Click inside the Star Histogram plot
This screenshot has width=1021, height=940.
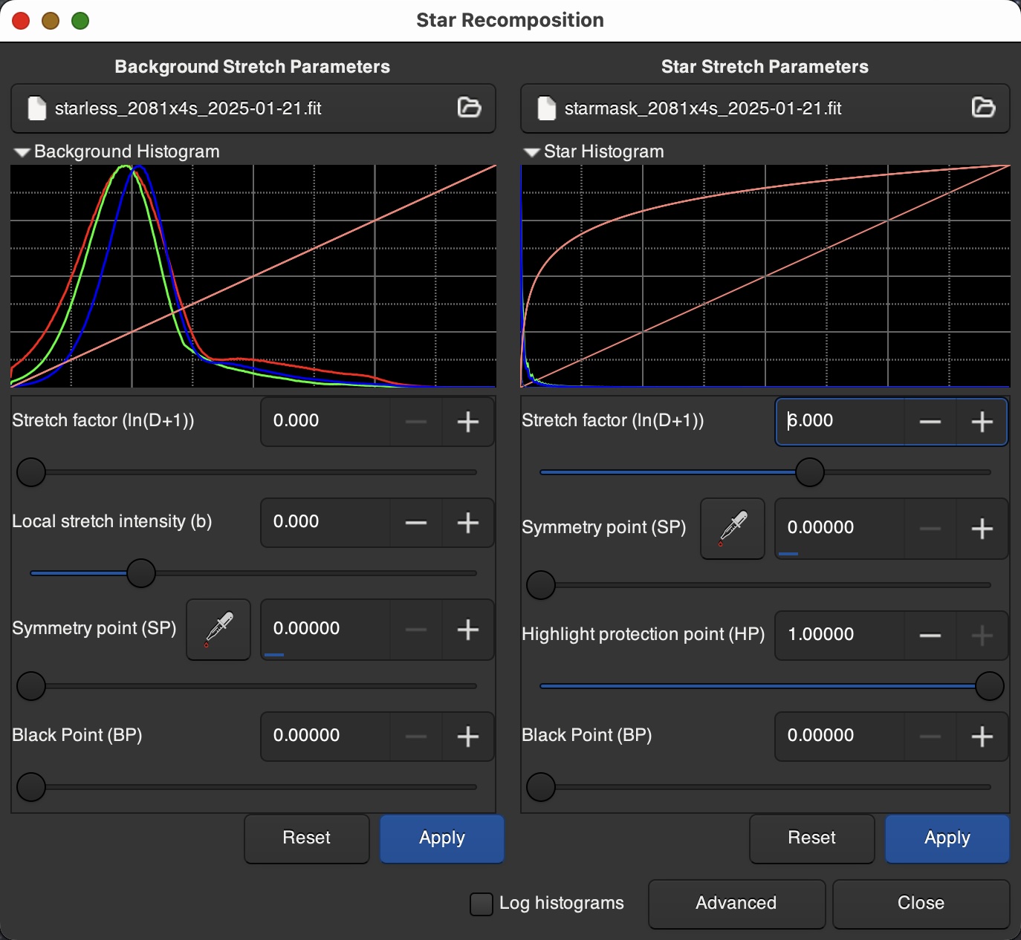click(765, 276)
